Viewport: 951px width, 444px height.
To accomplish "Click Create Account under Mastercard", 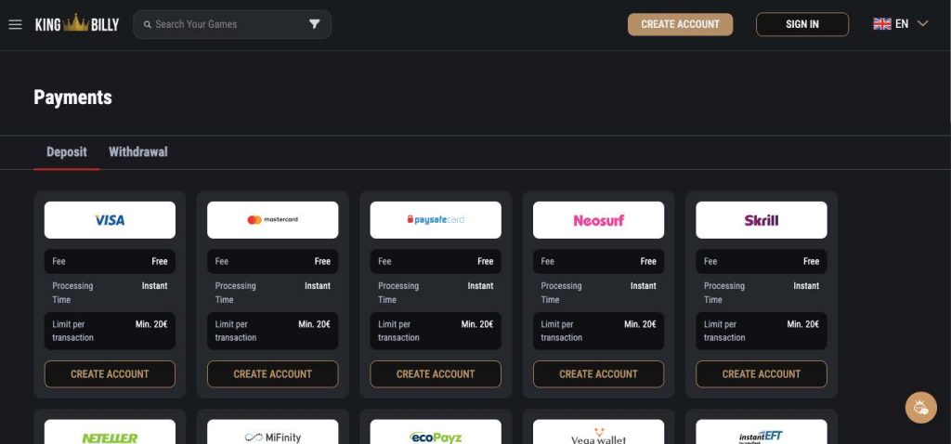I will 272,374.
